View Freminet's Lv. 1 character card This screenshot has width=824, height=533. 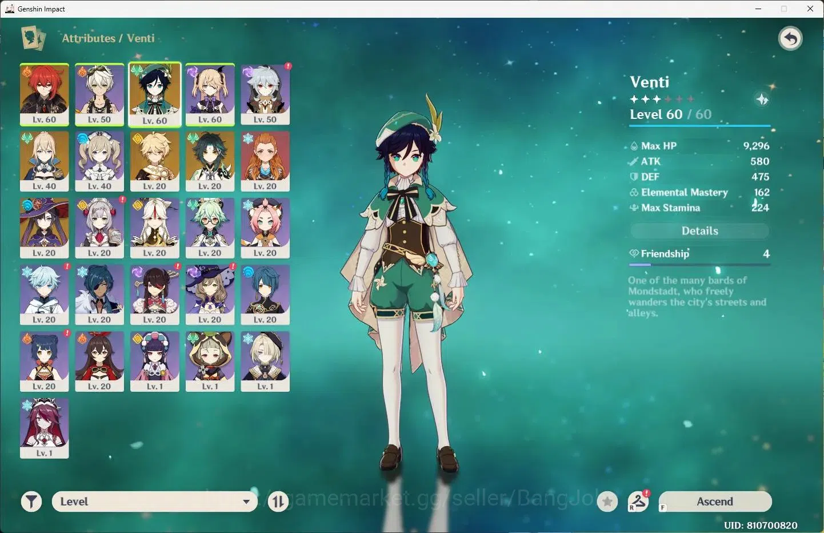pos(265,361)
